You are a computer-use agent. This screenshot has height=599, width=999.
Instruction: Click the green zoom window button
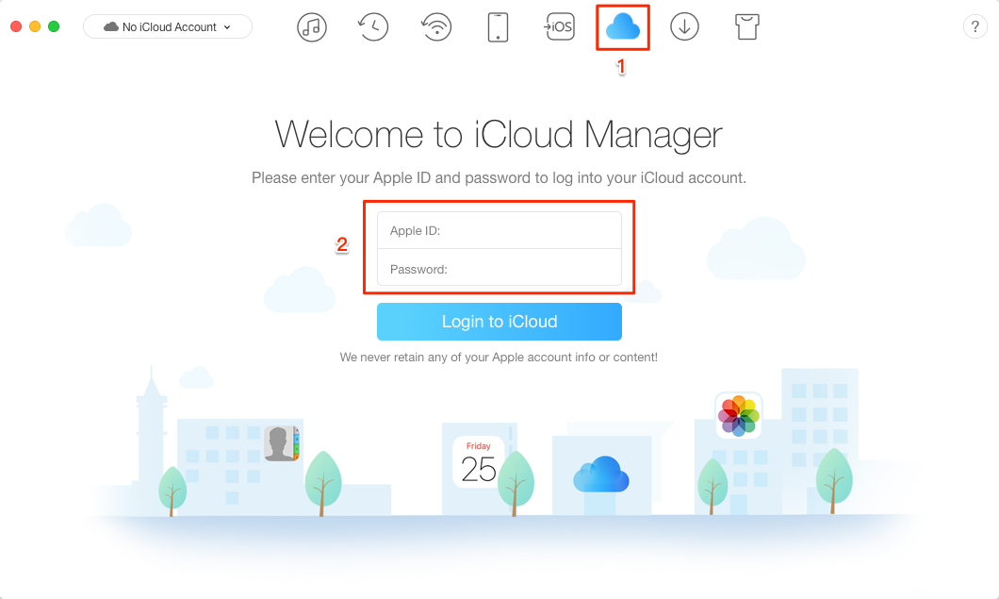pos(54,26)
